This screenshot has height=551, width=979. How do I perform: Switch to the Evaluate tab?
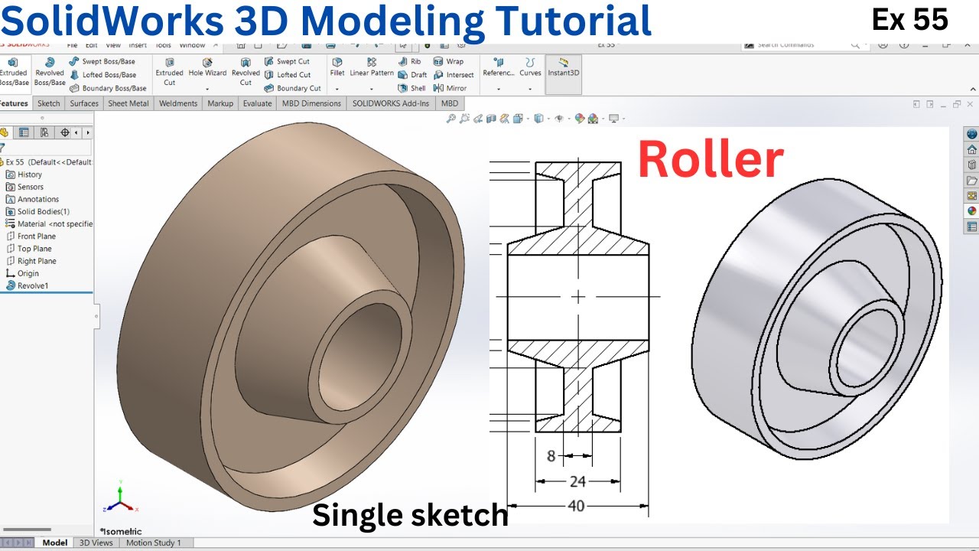coord(258,103)
